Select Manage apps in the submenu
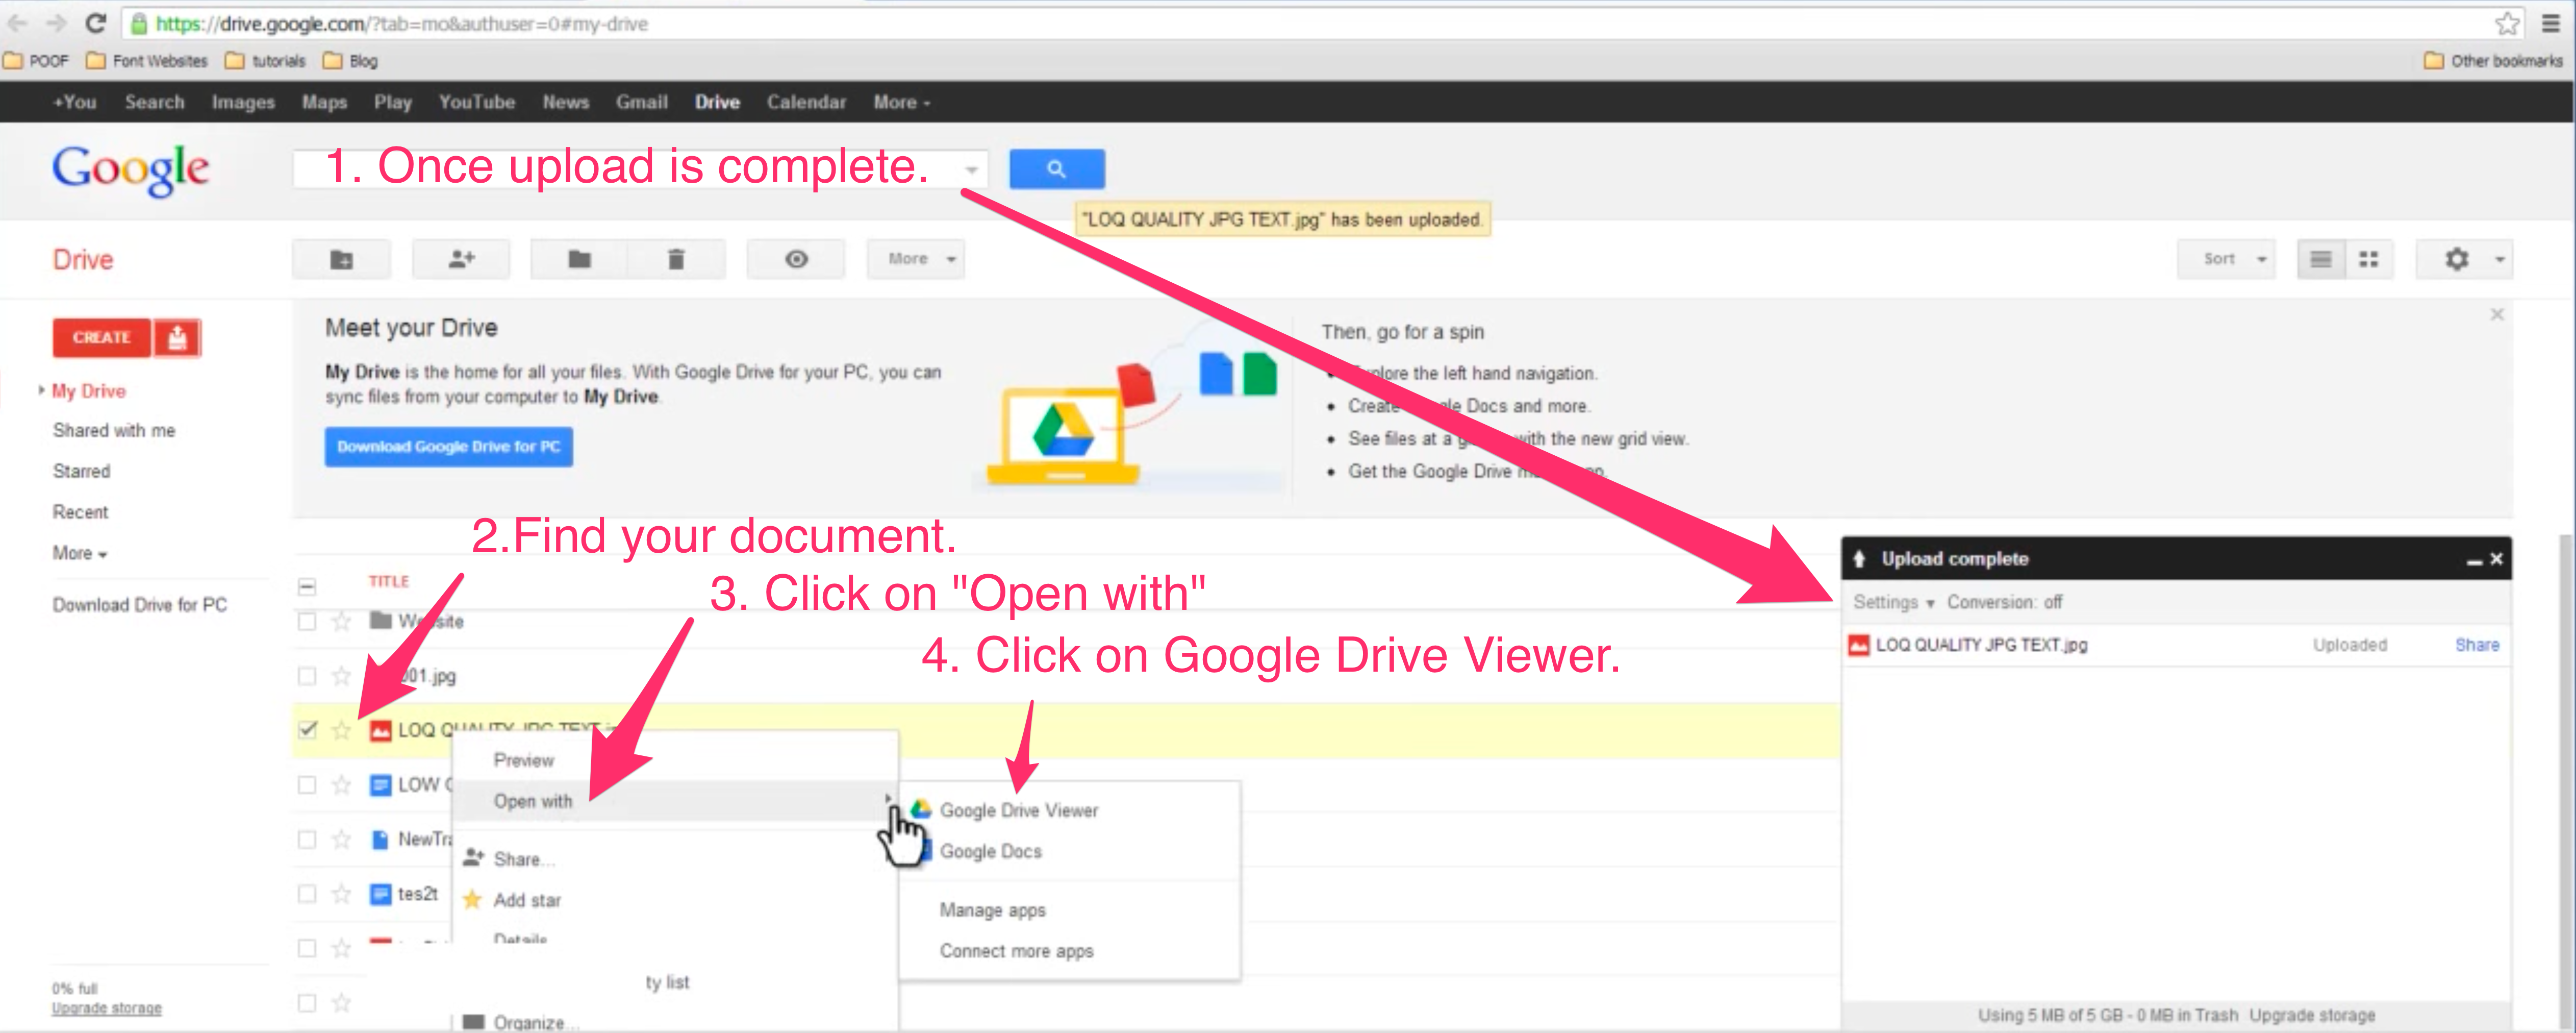This screenshot has width=2576, height=1033. (x=992, y=910)
